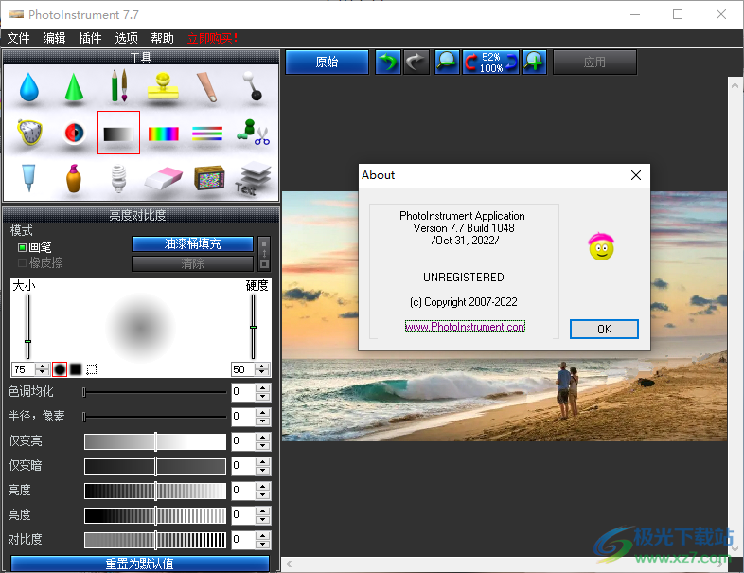Image resolution: width=744 pixels, height=573 pixels.
Task: Choose the dotted selection brush shape
Action: pyautogui.click(x=92, y=368)
